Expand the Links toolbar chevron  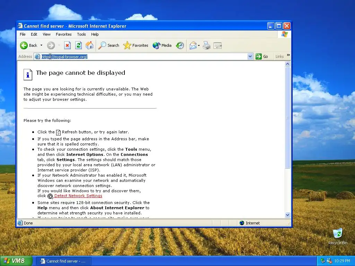[288, 55]
